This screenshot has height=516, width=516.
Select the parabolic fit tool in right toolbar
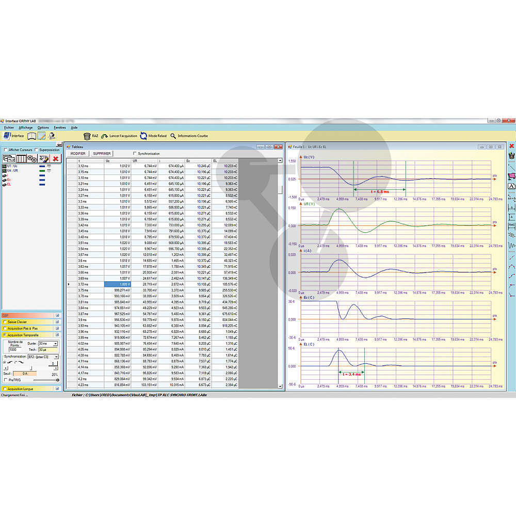[511, 267]
